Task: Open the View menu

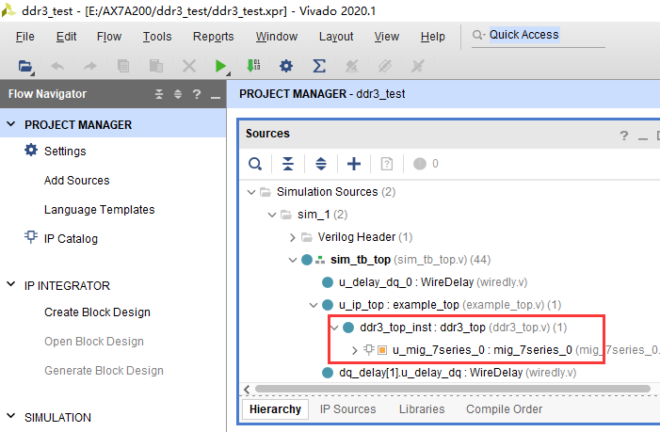Action: point(386,37)
